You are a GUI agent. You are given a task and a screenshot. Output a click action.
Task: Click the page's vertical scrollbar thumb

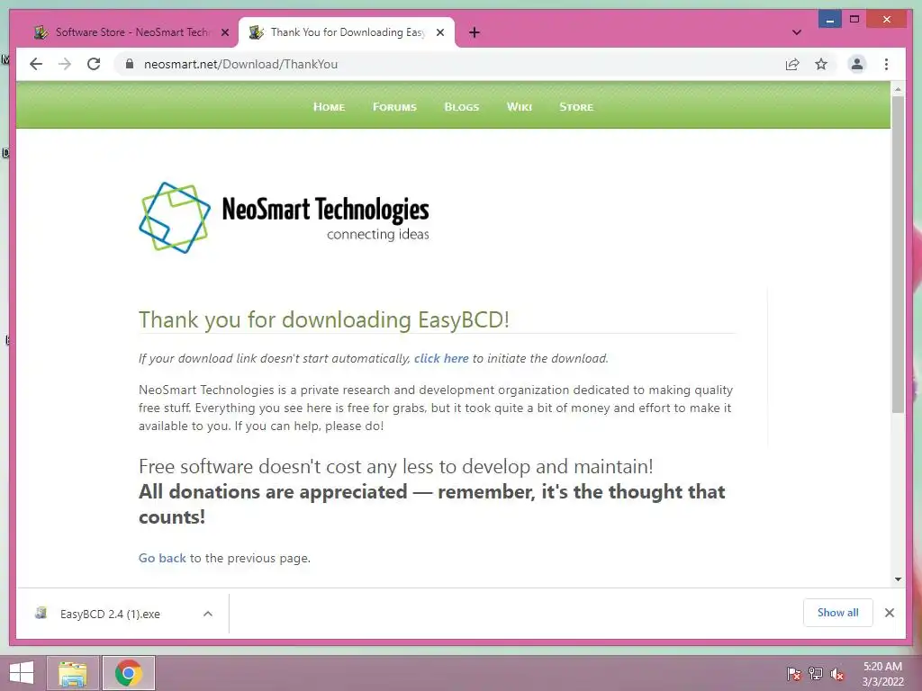tap(898, 254)
